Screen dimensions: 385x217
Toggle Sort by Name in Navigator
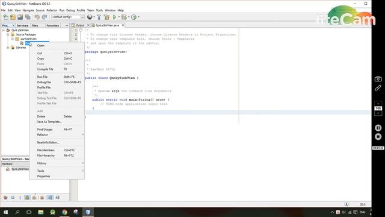[x=50, y=197]
